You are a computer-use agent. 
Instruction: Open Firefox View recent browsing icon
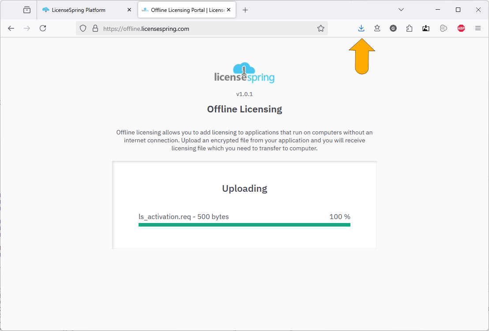pos(27,10)
